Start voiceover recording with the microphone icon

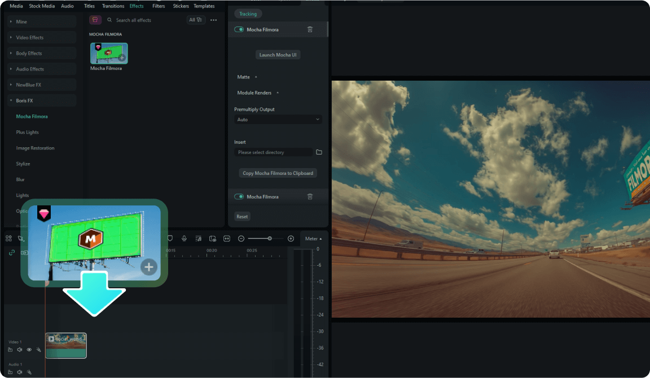coord(184,238)
